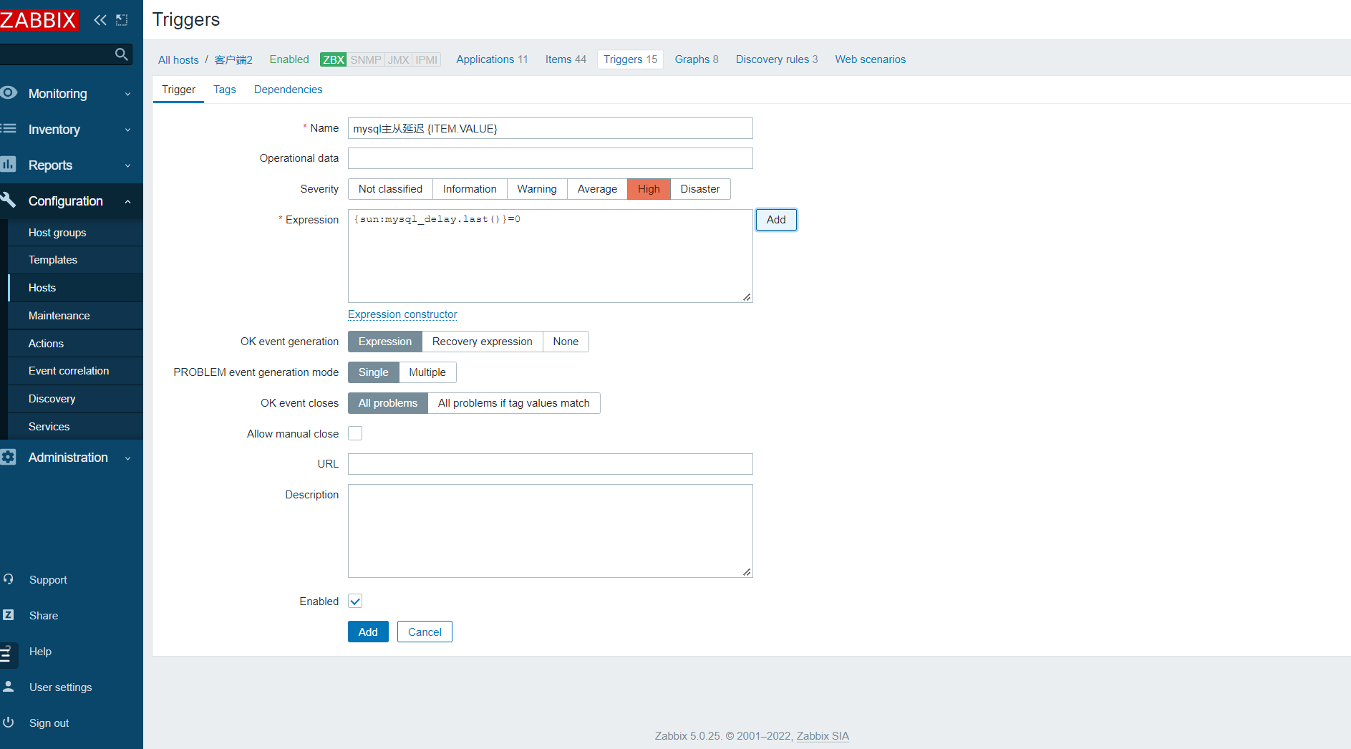Switch to the Tags tab
The image size is (1351, 749).
[x=225, y=90]
